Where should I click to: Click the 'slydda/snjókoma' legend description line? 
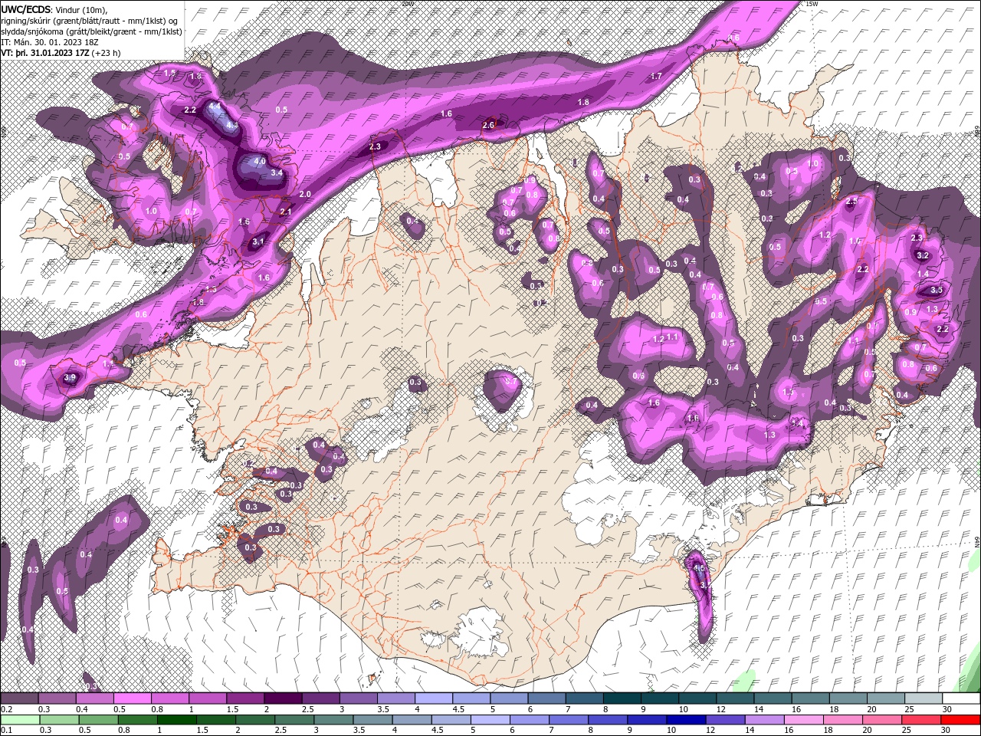click(92, 31)
